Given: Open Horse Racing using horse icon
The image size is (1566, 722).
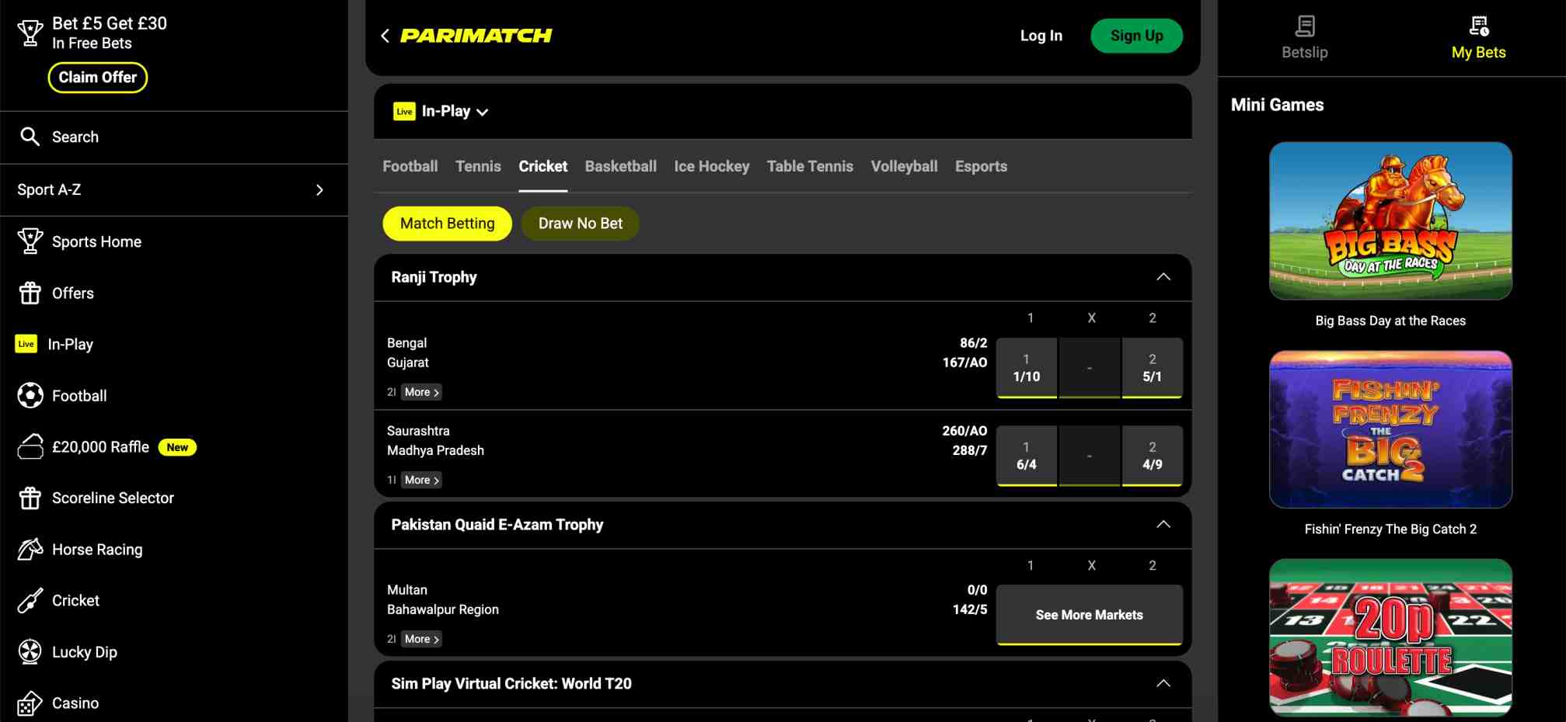Looking at the screenshot, I should (30, 550).
